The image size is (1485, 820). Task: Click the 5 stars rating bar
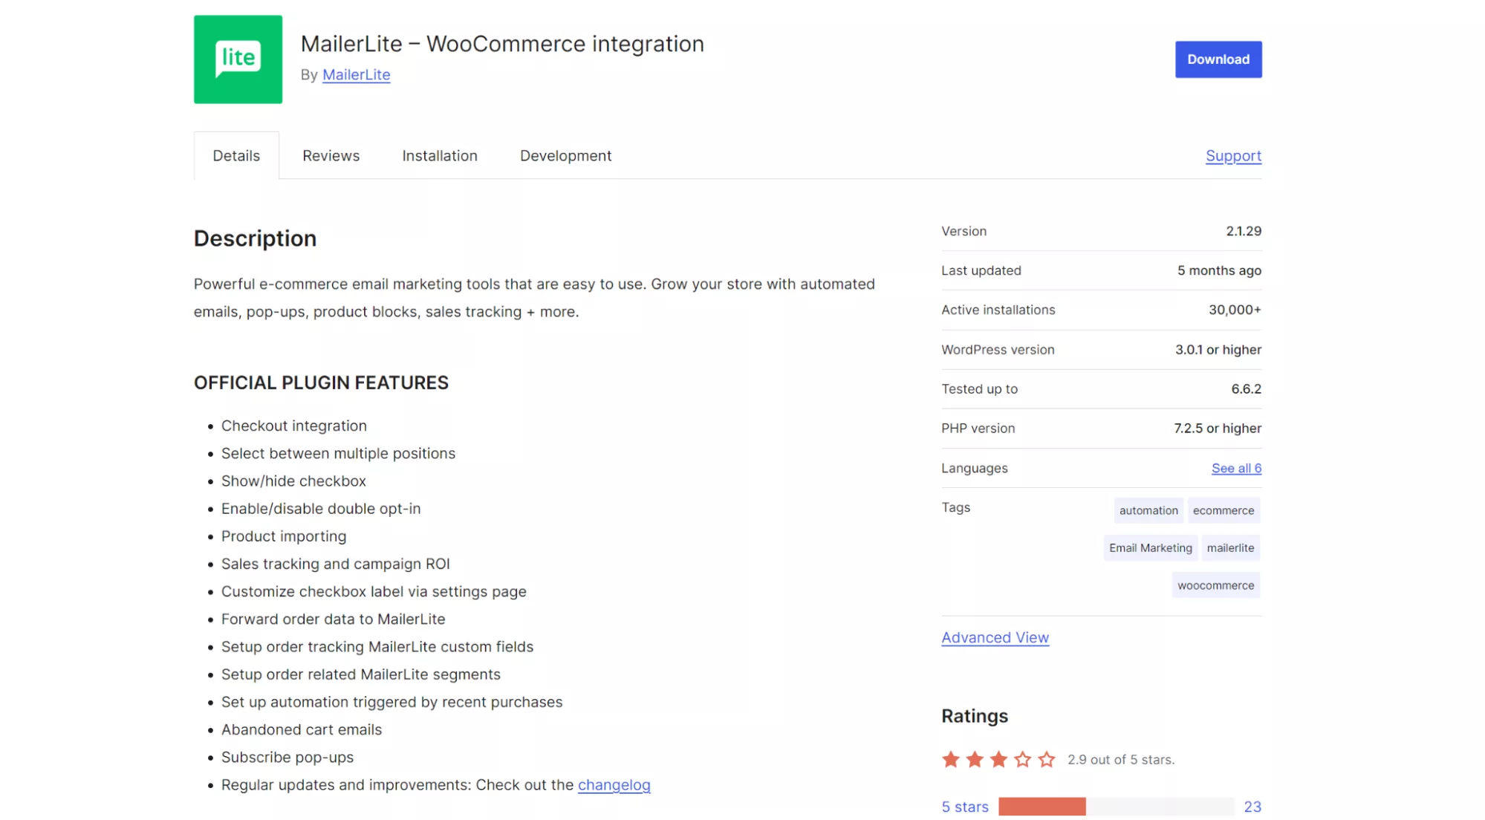point(1116,807)
